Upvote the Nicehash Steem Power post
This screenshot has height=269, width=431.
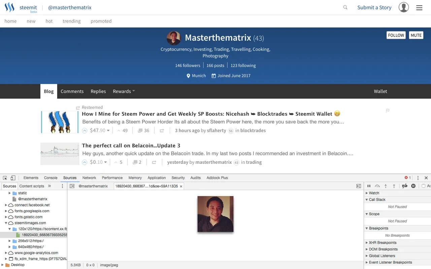click(x=85, y=130)
